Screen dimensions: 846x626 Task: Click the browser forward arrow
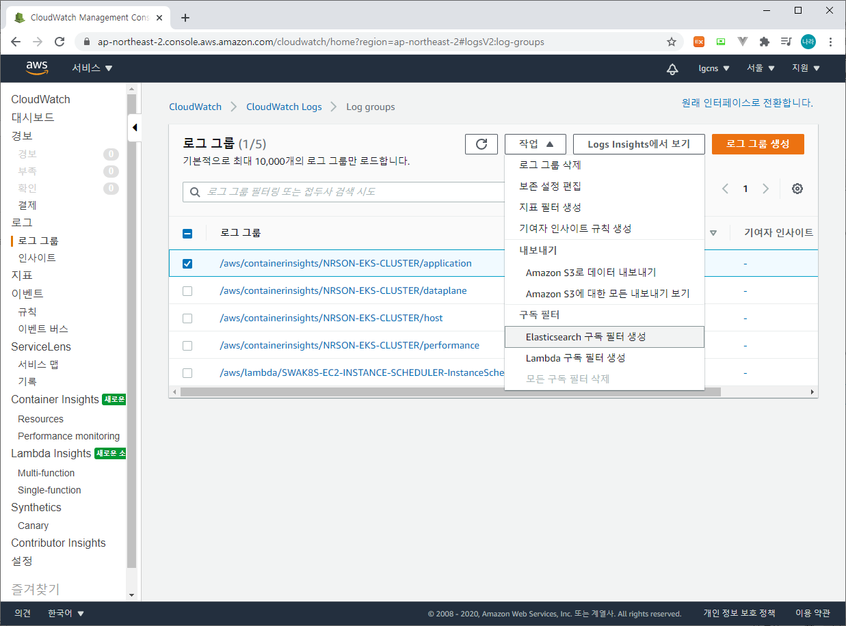coord(38,42)
